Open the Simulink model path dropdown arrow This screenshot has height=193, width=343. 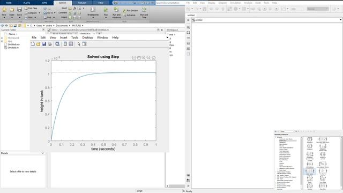pyautogui.click(x=340, y=20)
